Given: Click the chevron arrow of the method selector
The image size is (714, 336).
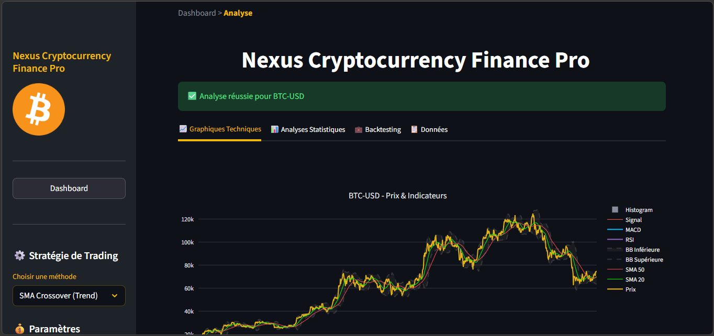Looking at the screenshot, I should [115, 296].
